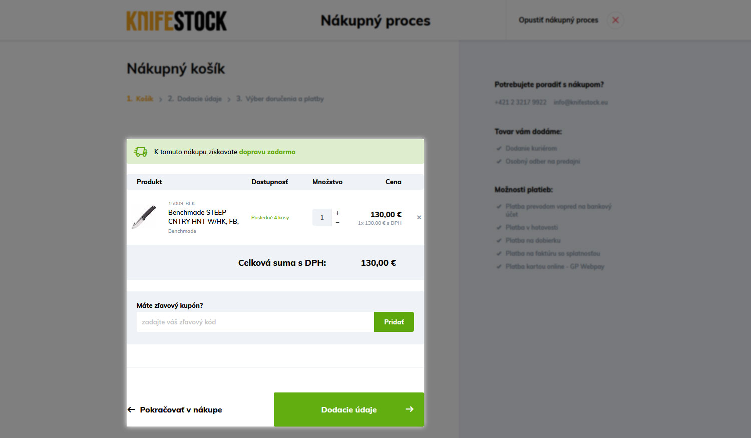751x438 pixels.
Task: Open the Benchmade knife product thumbnail
Action: tap(144, 217)
